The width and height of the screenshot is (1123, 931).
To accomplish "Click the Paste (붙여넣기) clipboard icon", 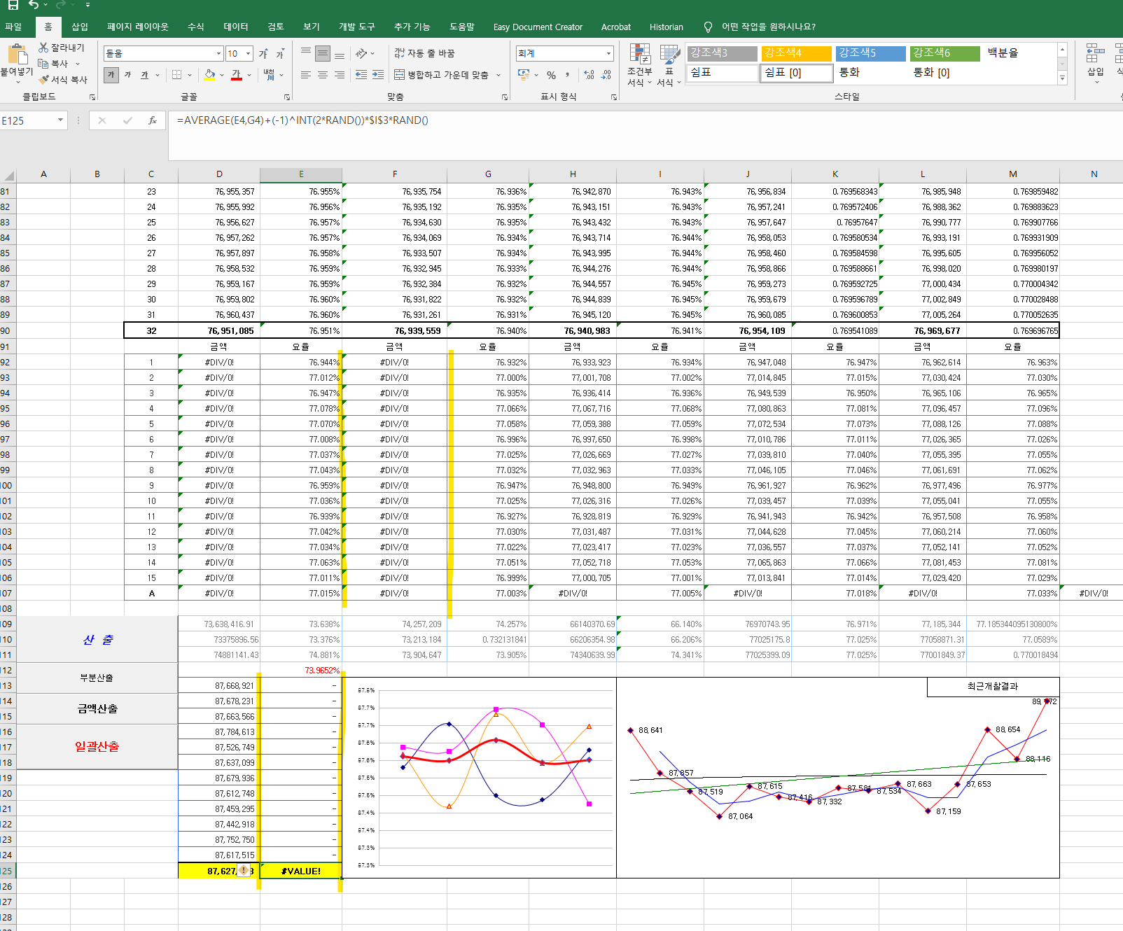I will point(18,54).
